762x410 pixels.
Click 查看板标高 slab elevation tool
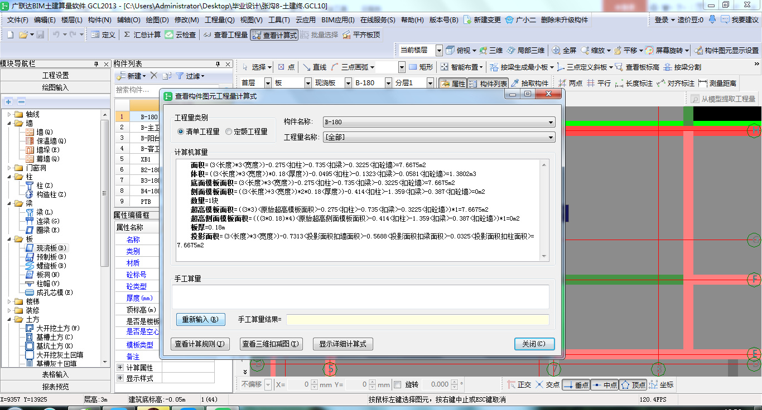coord(636,67)
